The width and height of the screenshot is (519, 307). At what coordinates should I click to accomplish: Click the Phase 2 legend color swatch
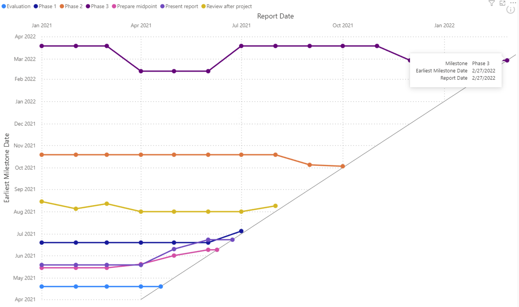[x=63, y=6]
